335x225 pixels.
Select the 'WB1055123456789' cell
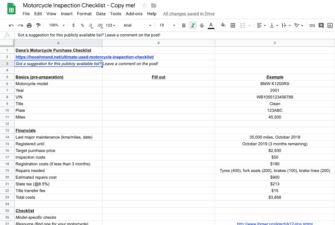coord(275,97)
